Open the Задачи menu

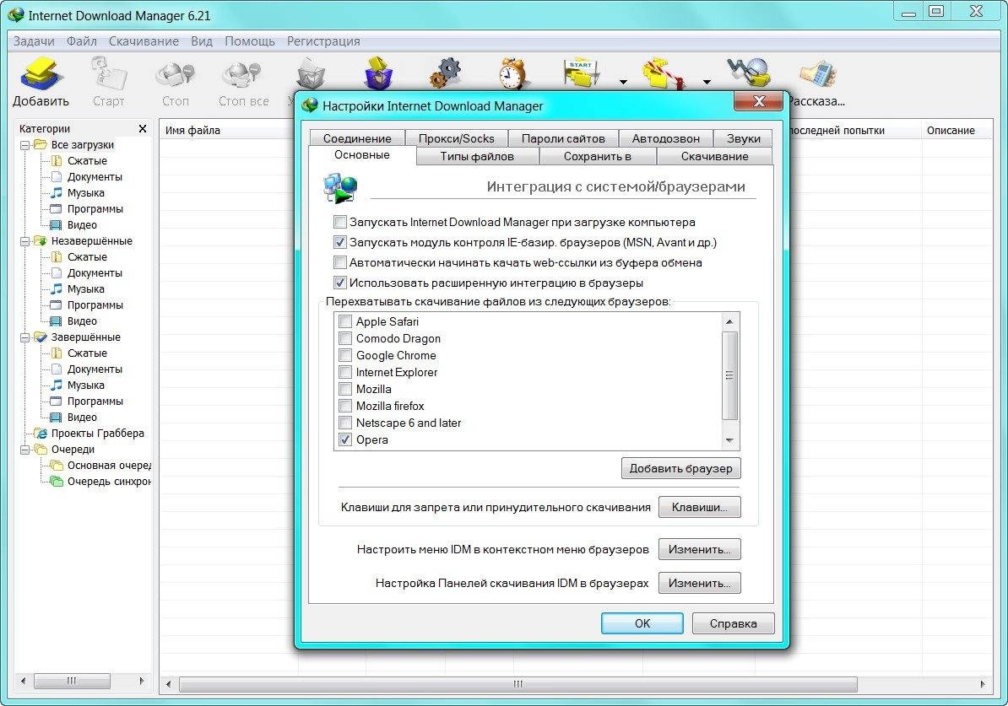tap(34, 41)
